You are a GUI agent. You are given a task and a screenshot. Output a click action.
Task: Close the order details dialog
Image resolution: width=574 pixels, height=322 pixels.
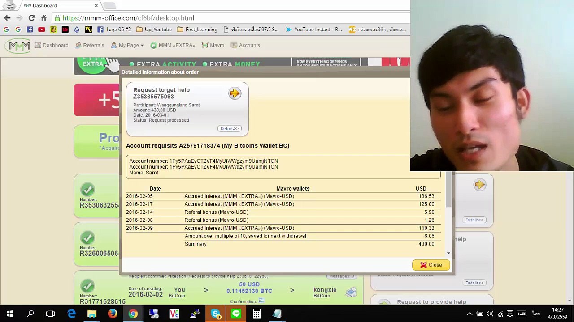pyautogui.click(x=430, y=265)
